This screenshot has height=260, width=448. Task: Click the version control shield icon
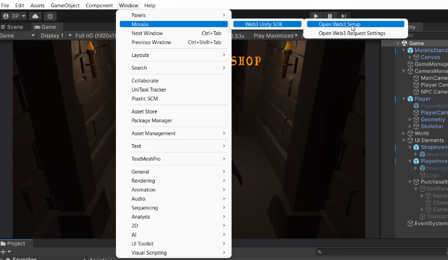click(50, 16)
